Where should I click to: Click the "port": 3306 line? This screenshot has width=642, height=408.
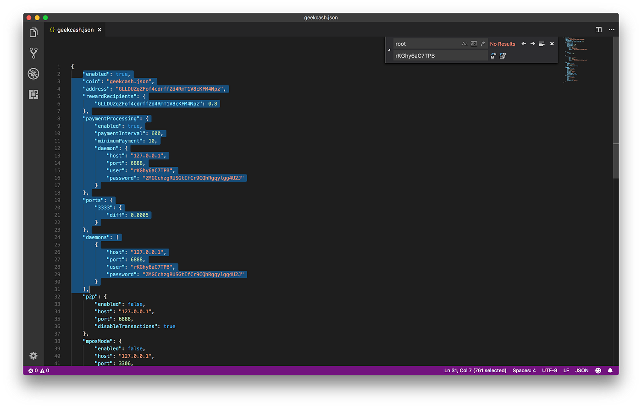pyautogui.click(x=114, y=364)
